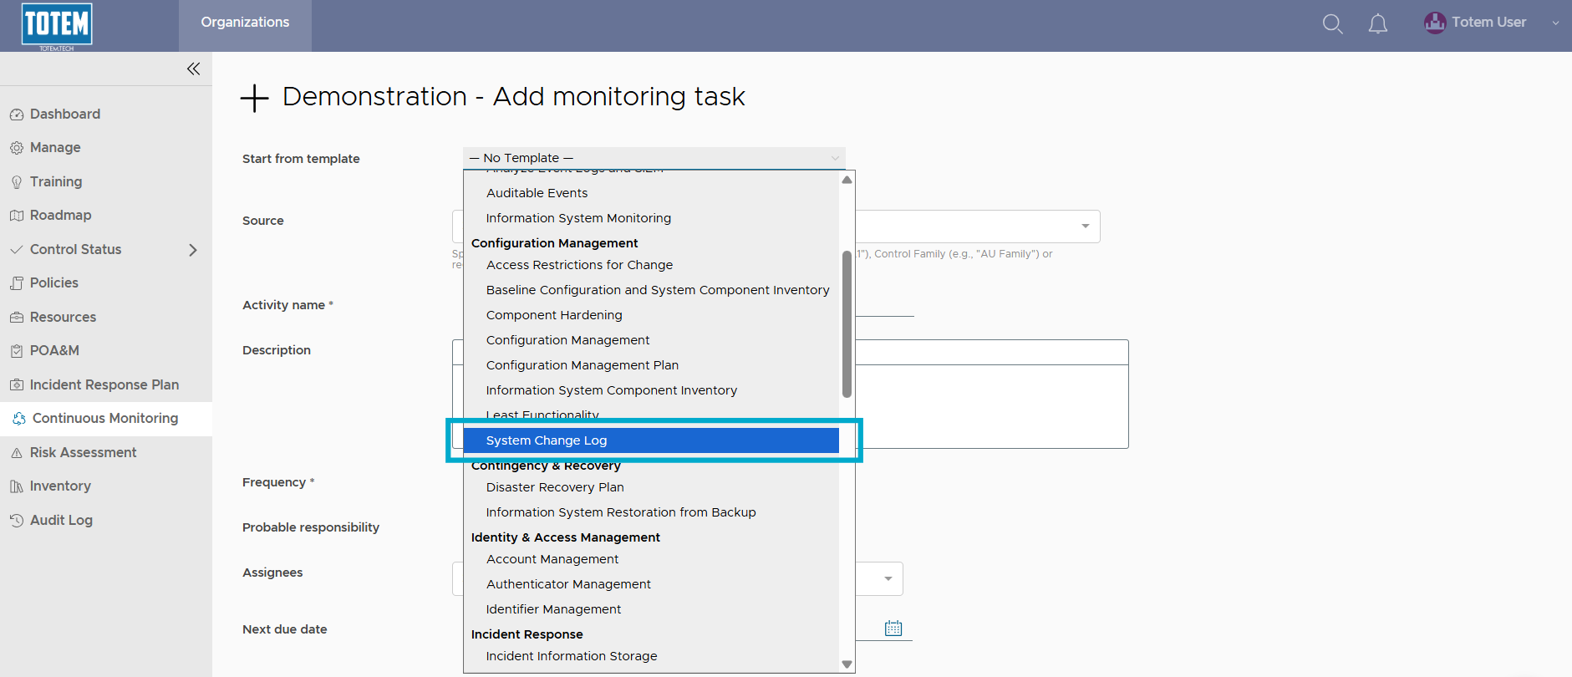1572x677 pixels.
Task: Click the Dashboard gauge icon
Action: [17, 115]
